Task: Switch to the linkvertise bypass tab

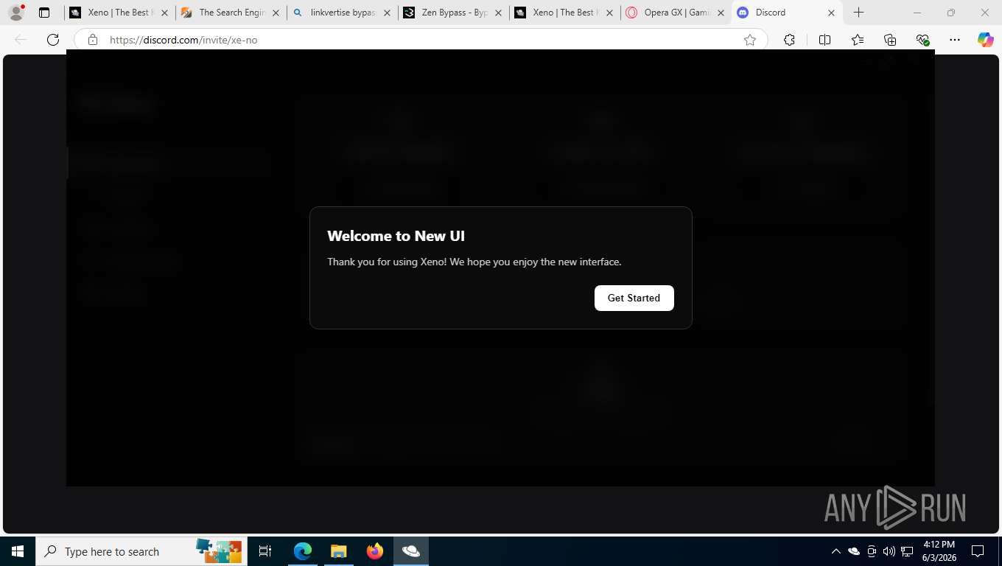Action: tap(343, 13)
